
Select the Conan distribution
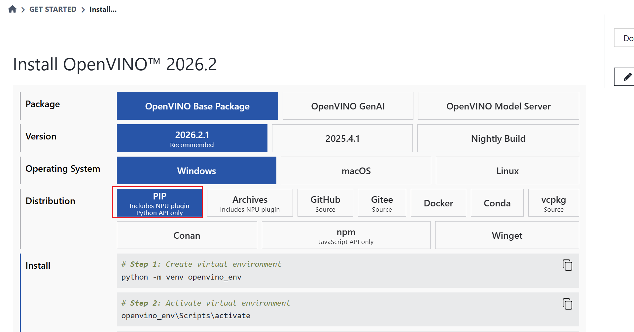pyautogui.click(x=187, y=235)
